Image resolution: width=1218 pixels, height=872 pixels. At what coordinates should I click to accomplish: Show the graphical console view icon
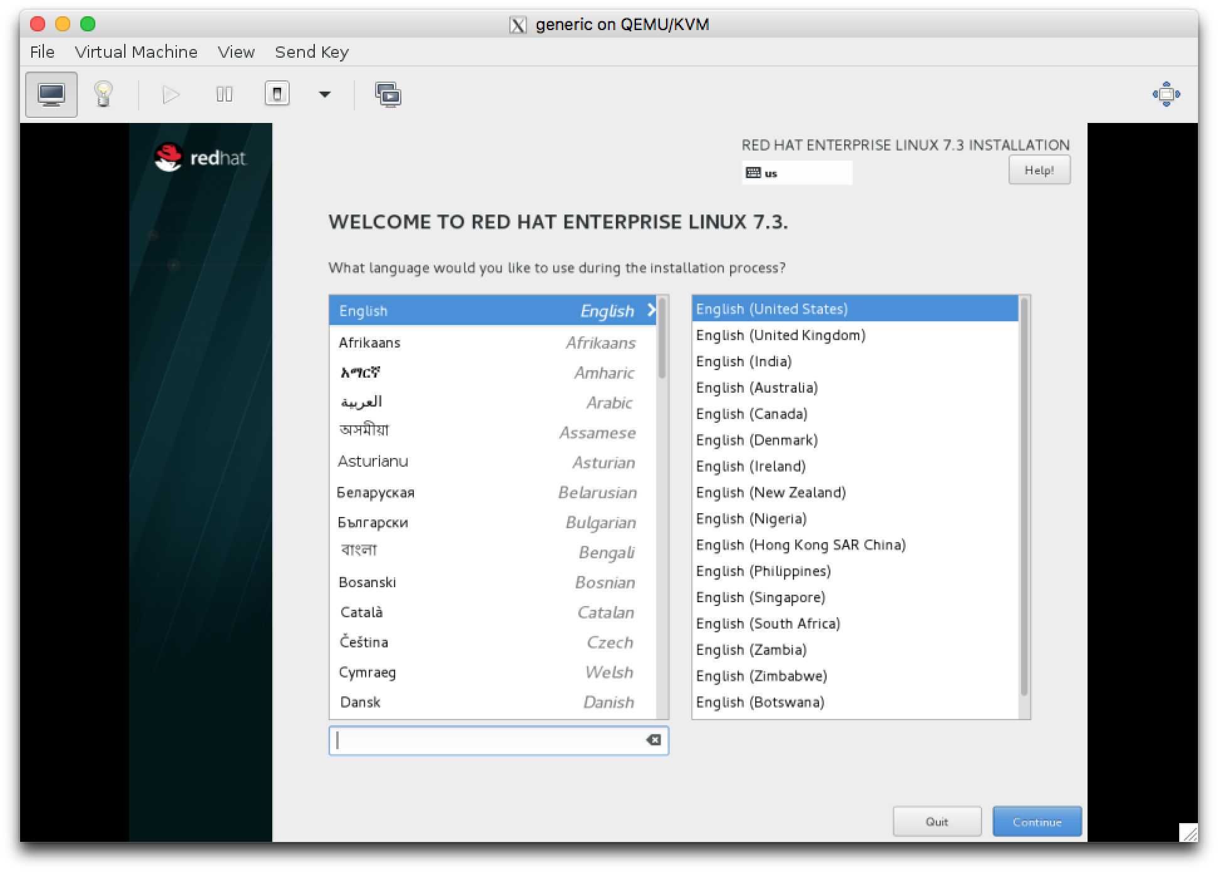click(51, 95)
